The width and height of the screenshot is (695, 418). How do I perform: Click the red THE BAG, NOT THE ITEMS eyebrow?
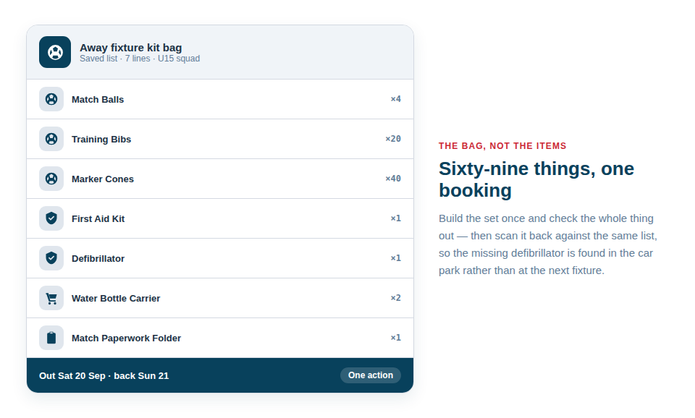pyautogui.click(x=502, y=146)
